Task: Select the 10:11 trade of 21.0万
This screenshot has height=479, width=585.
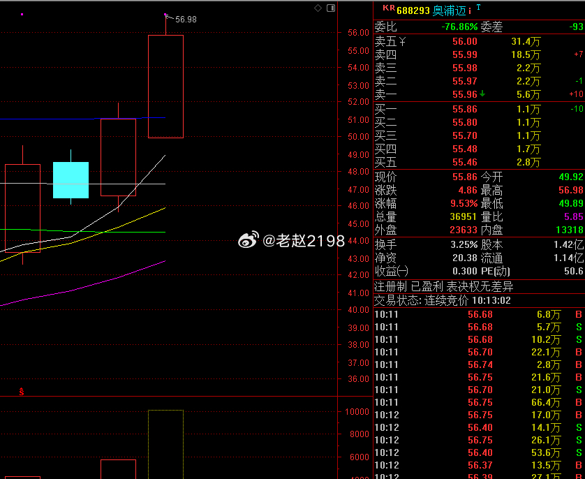Action: point(479,390)
